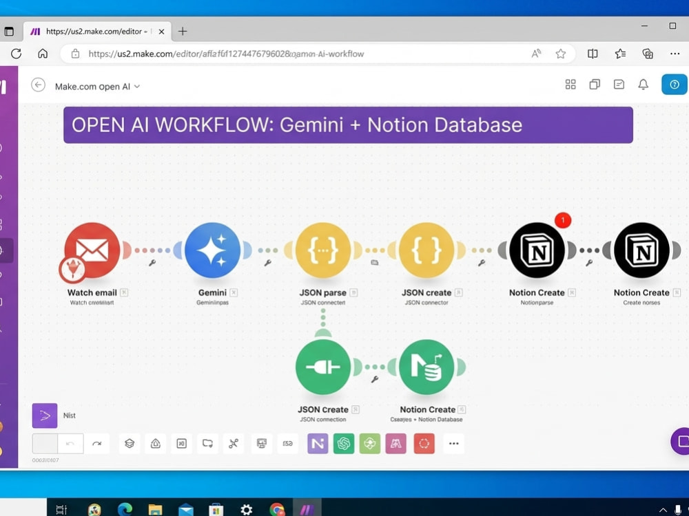Open the Notion Create module with red badge

(537, 250)
